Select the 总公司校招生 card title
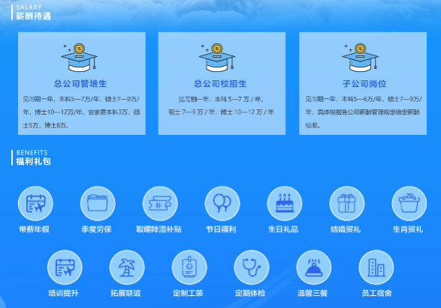The height and width of the screenshot is (308, 441). click(220, 84)
